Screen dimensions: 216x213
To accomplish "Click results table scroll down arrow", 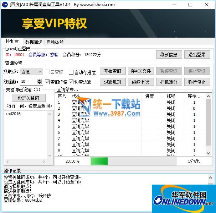I will (x=209, y=153).
